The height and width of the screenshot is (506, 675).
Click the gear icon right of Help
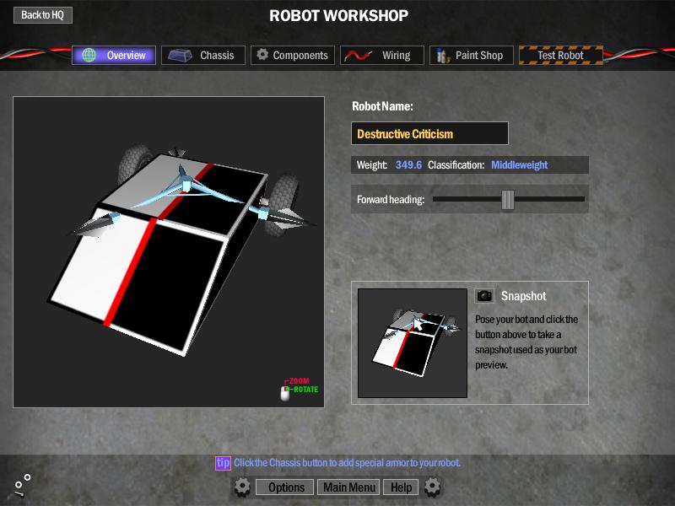coord(432,487)
